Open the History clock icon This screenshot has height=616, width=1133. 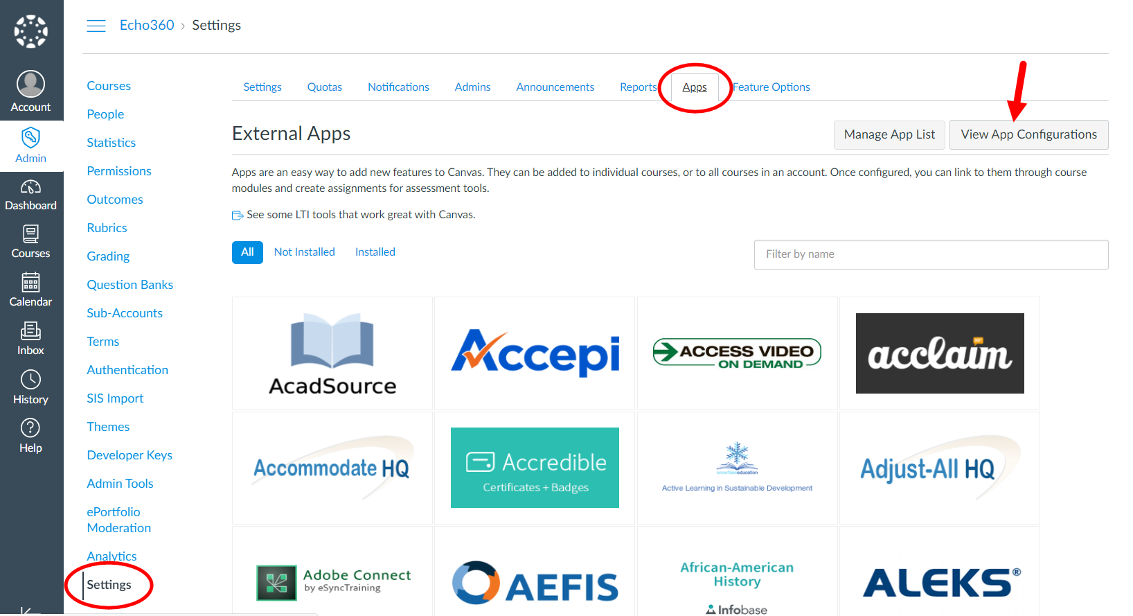[31, 380]
